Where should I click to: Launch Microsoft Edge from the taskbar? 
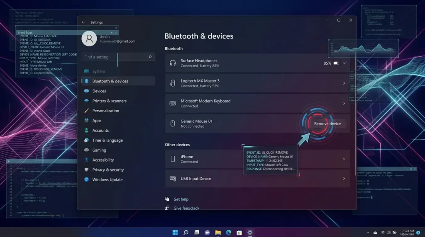point(229,232)
